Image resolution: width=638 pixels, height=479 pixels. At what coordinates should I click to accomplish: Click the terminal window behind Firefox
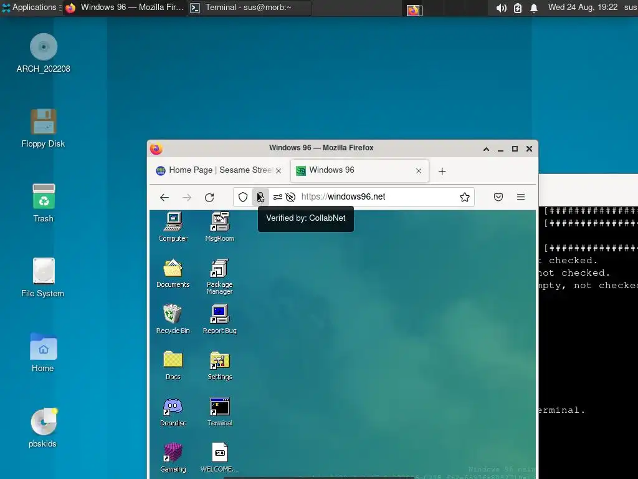(x=588, y=326)
